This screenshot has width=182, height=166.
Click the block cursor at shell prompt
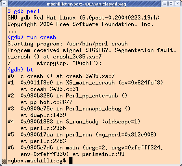click(71, 160)
